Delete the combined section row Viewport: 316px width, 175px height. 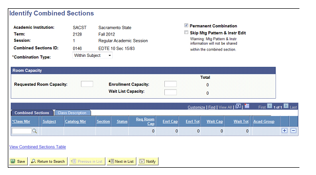[294, 131]
